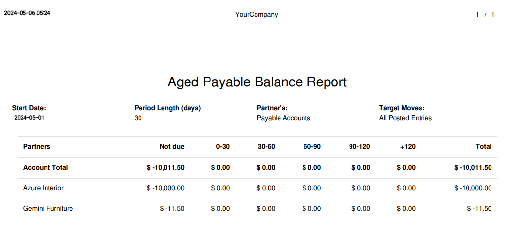Select the Azure Interior partner row
Viewport: 514px width, 247px height.
point(44,188)
